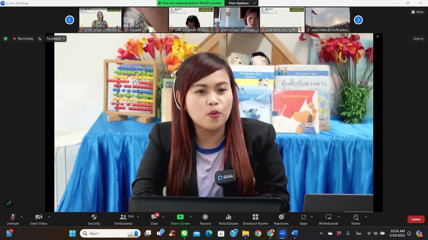Show next participants with the right arrow

[x=358, y=20]
